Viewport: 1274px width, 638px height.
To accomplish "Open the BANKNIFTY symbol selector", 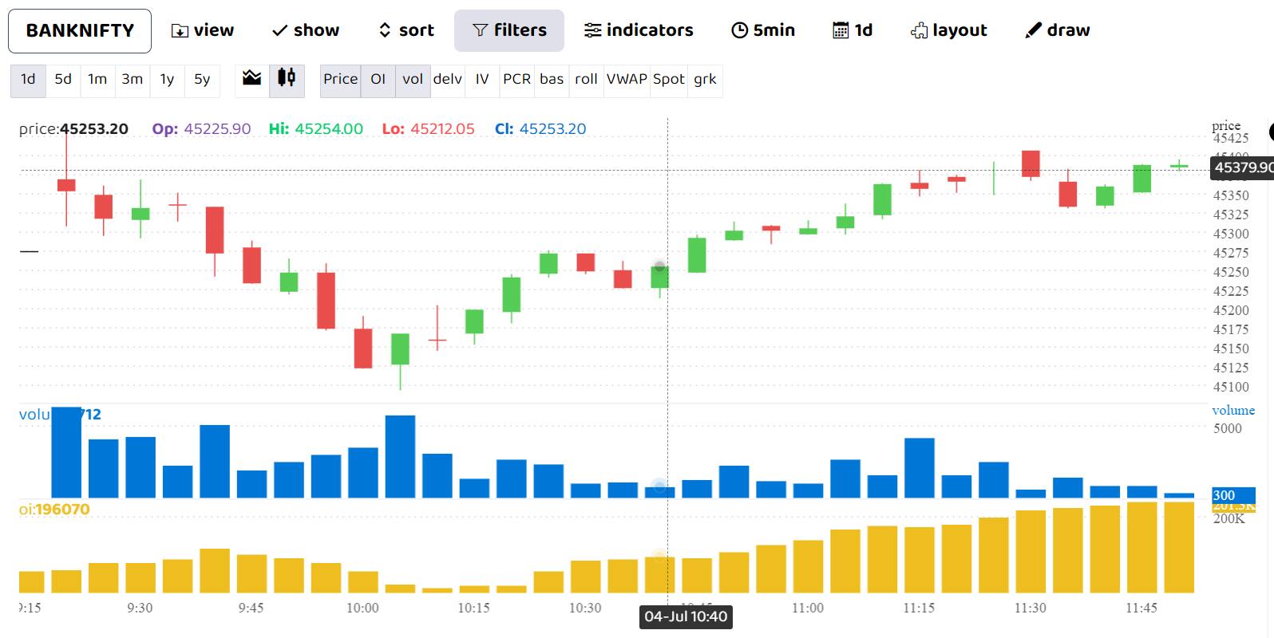I will (80, 31).
